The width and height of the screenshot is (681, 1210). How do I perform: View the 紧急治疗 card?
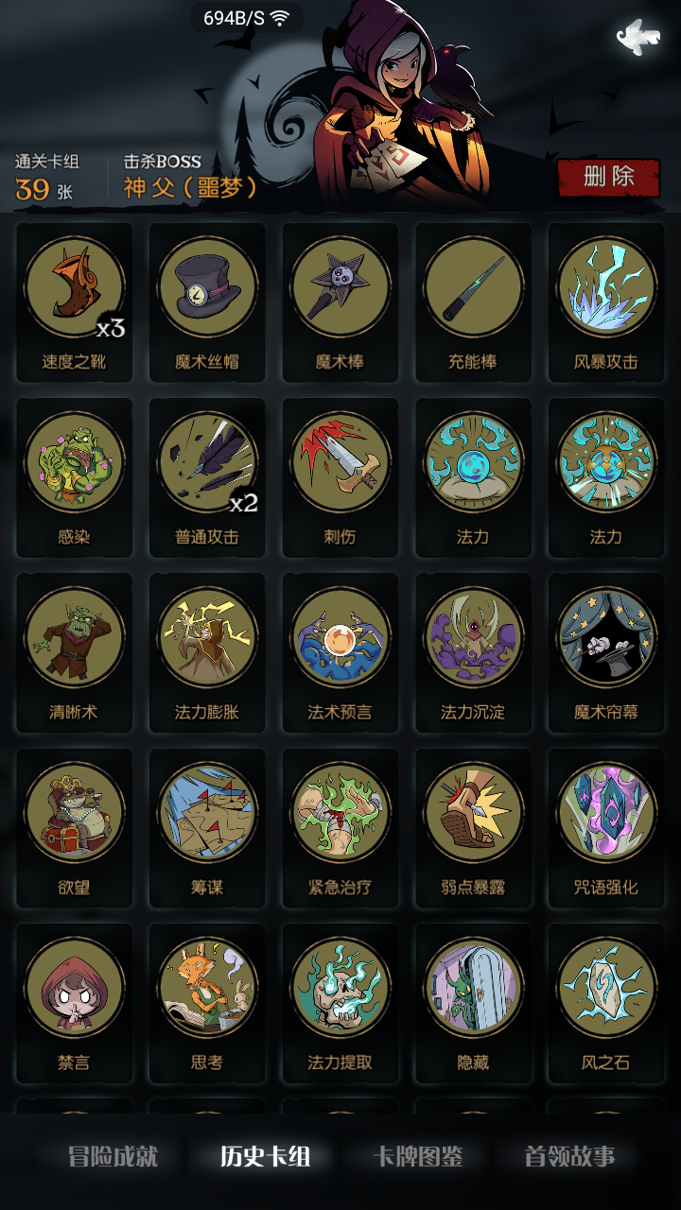(340, 828)
